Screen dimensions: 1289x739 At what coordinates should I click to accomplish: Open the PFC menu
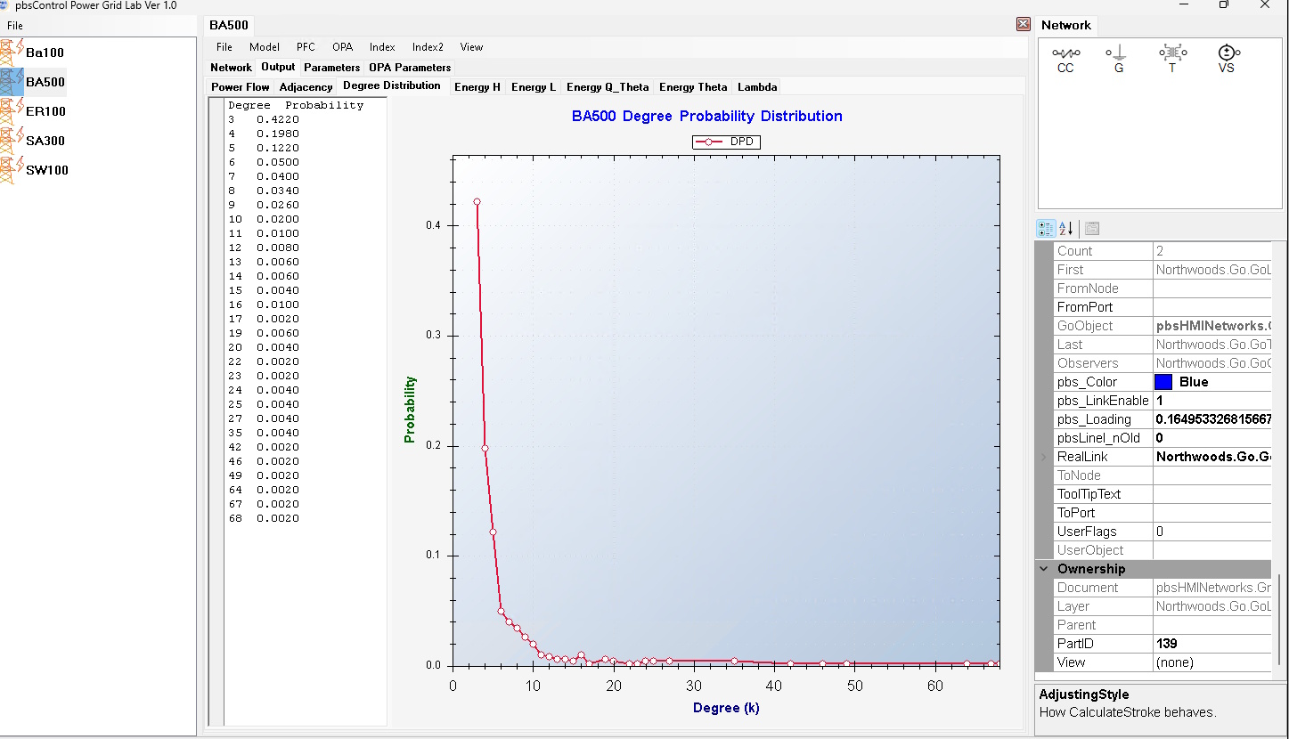(x=306, y=47)
